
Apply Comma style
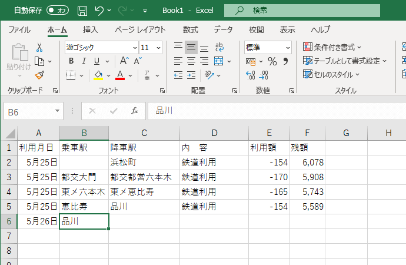tap(285, 61)
